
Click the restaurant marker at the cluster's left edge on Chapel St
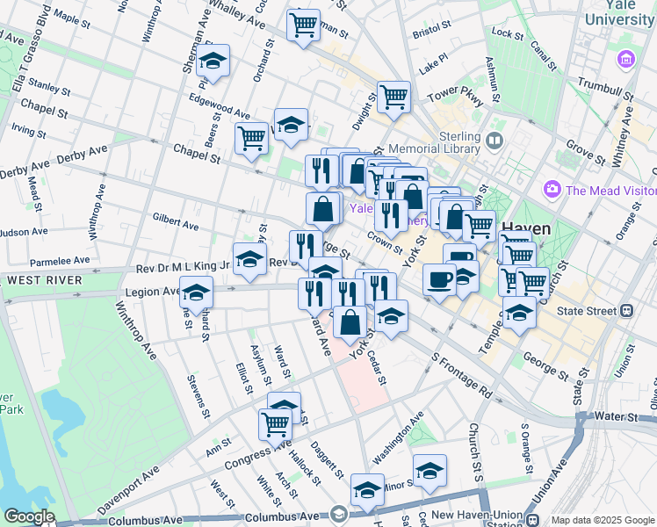click(321, 172)
